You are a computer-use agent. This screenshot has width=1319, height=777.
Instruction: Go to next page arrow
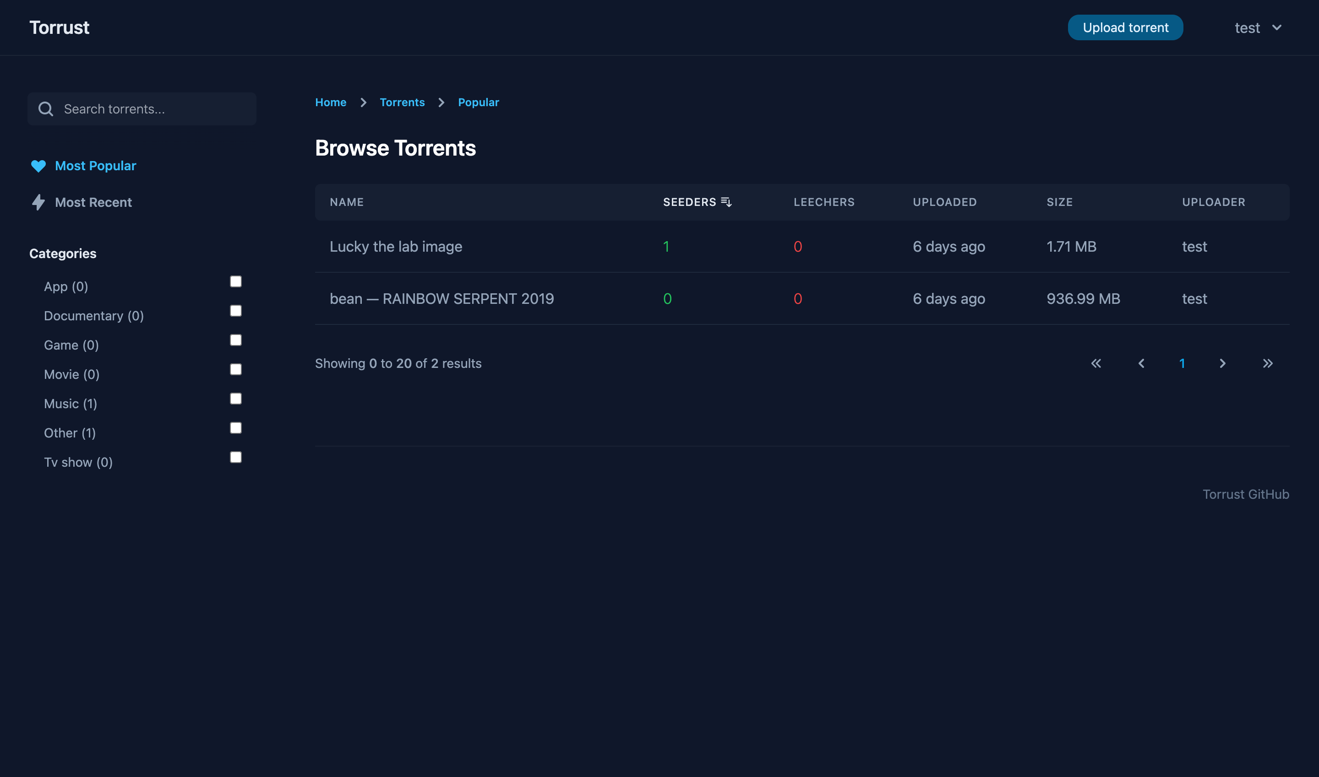(1222, 363)
